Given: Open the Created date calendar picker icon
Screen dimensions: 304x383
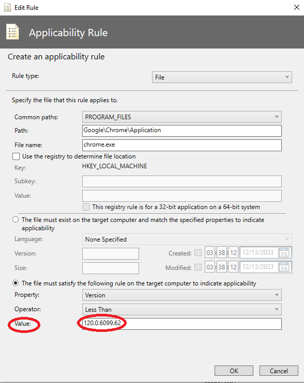Looking at the screenshot, I should tap(284, 252).
